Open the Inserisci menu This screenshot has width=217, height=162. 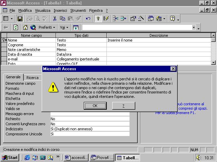pyautogui.click(x=60, y=10)
